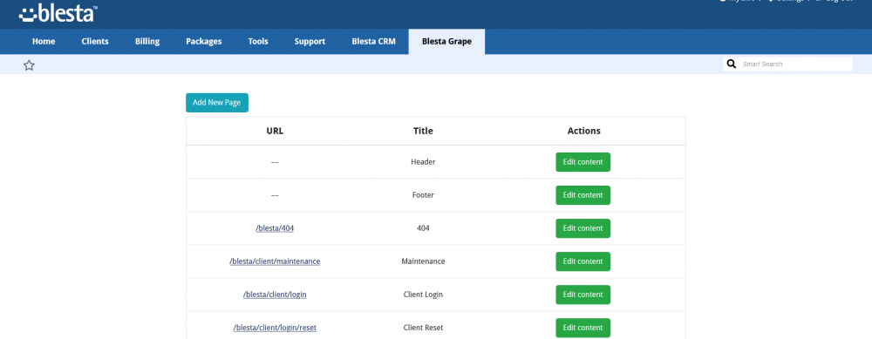
Task: Edit content for the Header row
Action: (582, 162)
